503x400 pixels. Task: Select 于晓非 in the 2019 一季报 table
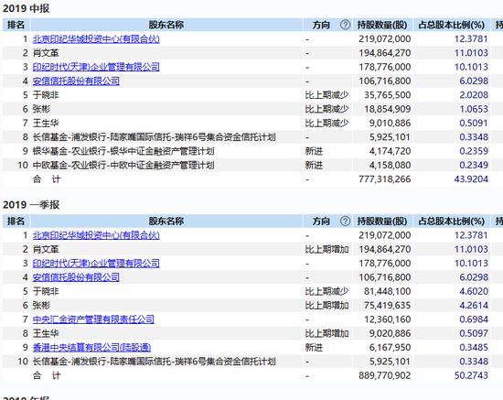point(46,291)
